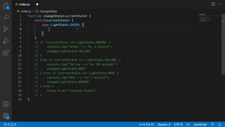Click changeState symbol in the breadcrumb
Image resolution: width=225 pixels, height=127 pixels.
coord(48,11)
